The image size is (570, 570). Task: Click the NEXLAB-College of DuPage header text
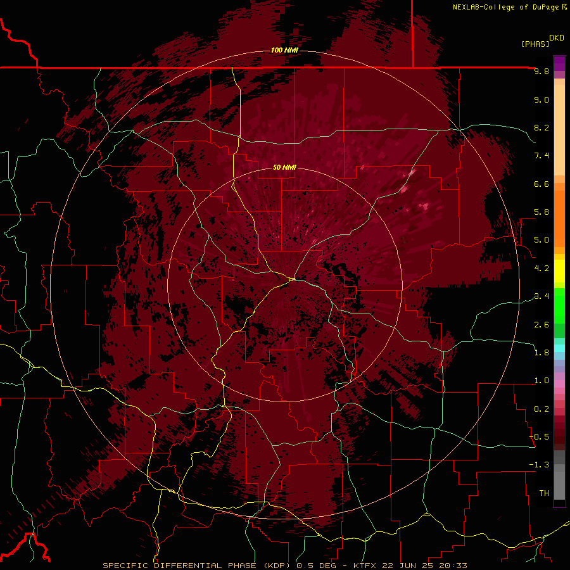point(506,7)
